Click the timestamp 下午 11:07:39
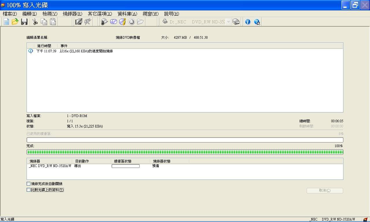This screenshot has width=370, height=222. (x=46, y=51)
